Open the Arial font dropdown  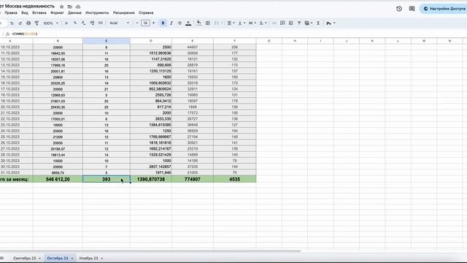[x=119, y=23]
